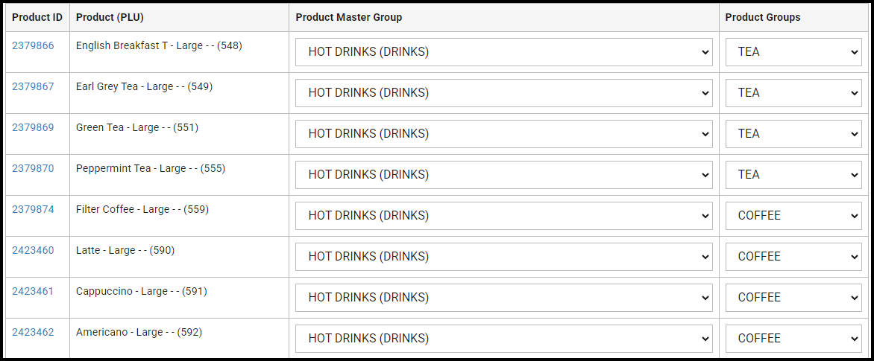Viewport: 874px width, 361px height.
Task: Click the Product Master Group column header
Action: click(348, 17)
